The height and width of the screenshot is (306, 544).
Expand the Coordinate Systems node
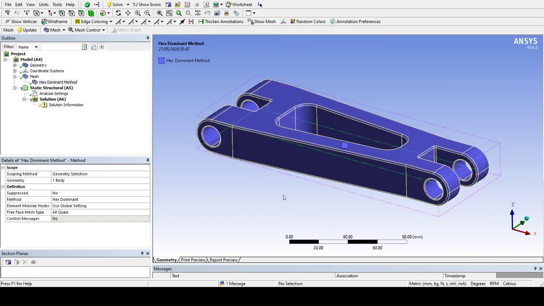[x=15, y=71]
